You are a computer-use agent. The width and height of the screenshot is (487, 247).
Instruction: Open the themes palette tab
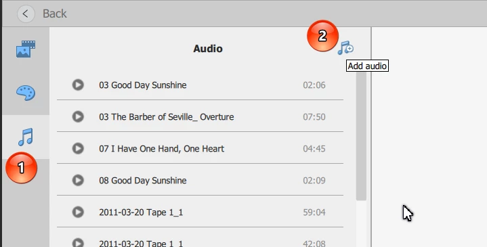pos(26,93)
